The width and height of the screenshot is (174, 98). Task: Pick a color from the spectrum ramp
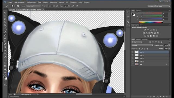[151, 22]
